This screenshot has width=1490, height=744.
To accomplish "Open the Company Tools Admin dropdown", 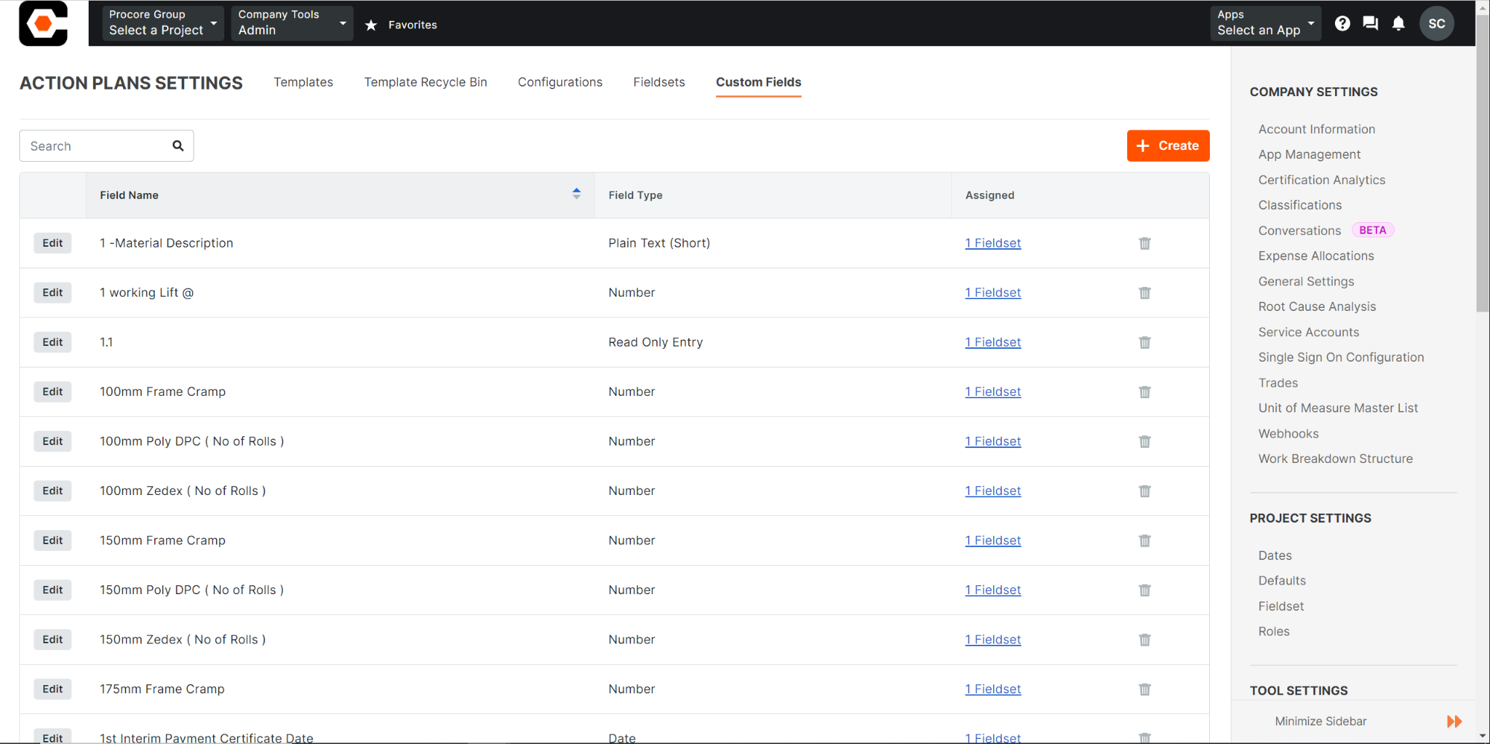I will (292, 23).
